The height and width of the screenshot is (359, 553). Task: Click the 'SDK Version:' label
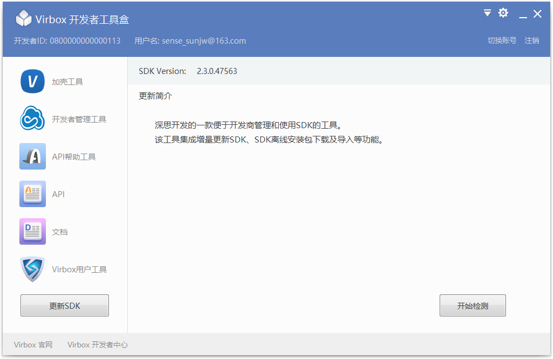click(162, 71)
